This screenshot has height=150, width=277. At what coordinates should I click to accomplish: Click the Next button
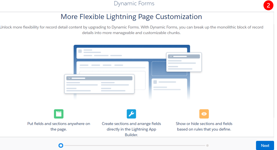pyautogui.click(x=265, y=145)
